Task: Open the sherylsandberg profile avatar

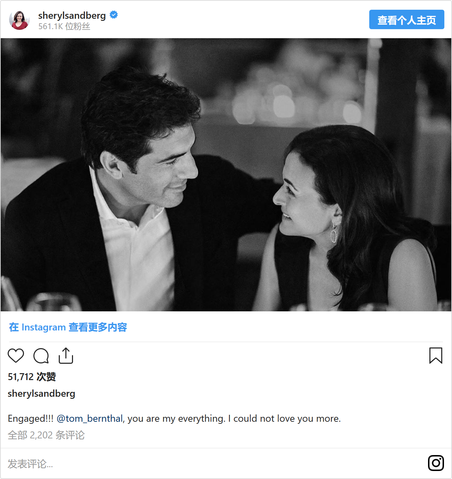Action: pyautogui.click(x=19, y=20)
